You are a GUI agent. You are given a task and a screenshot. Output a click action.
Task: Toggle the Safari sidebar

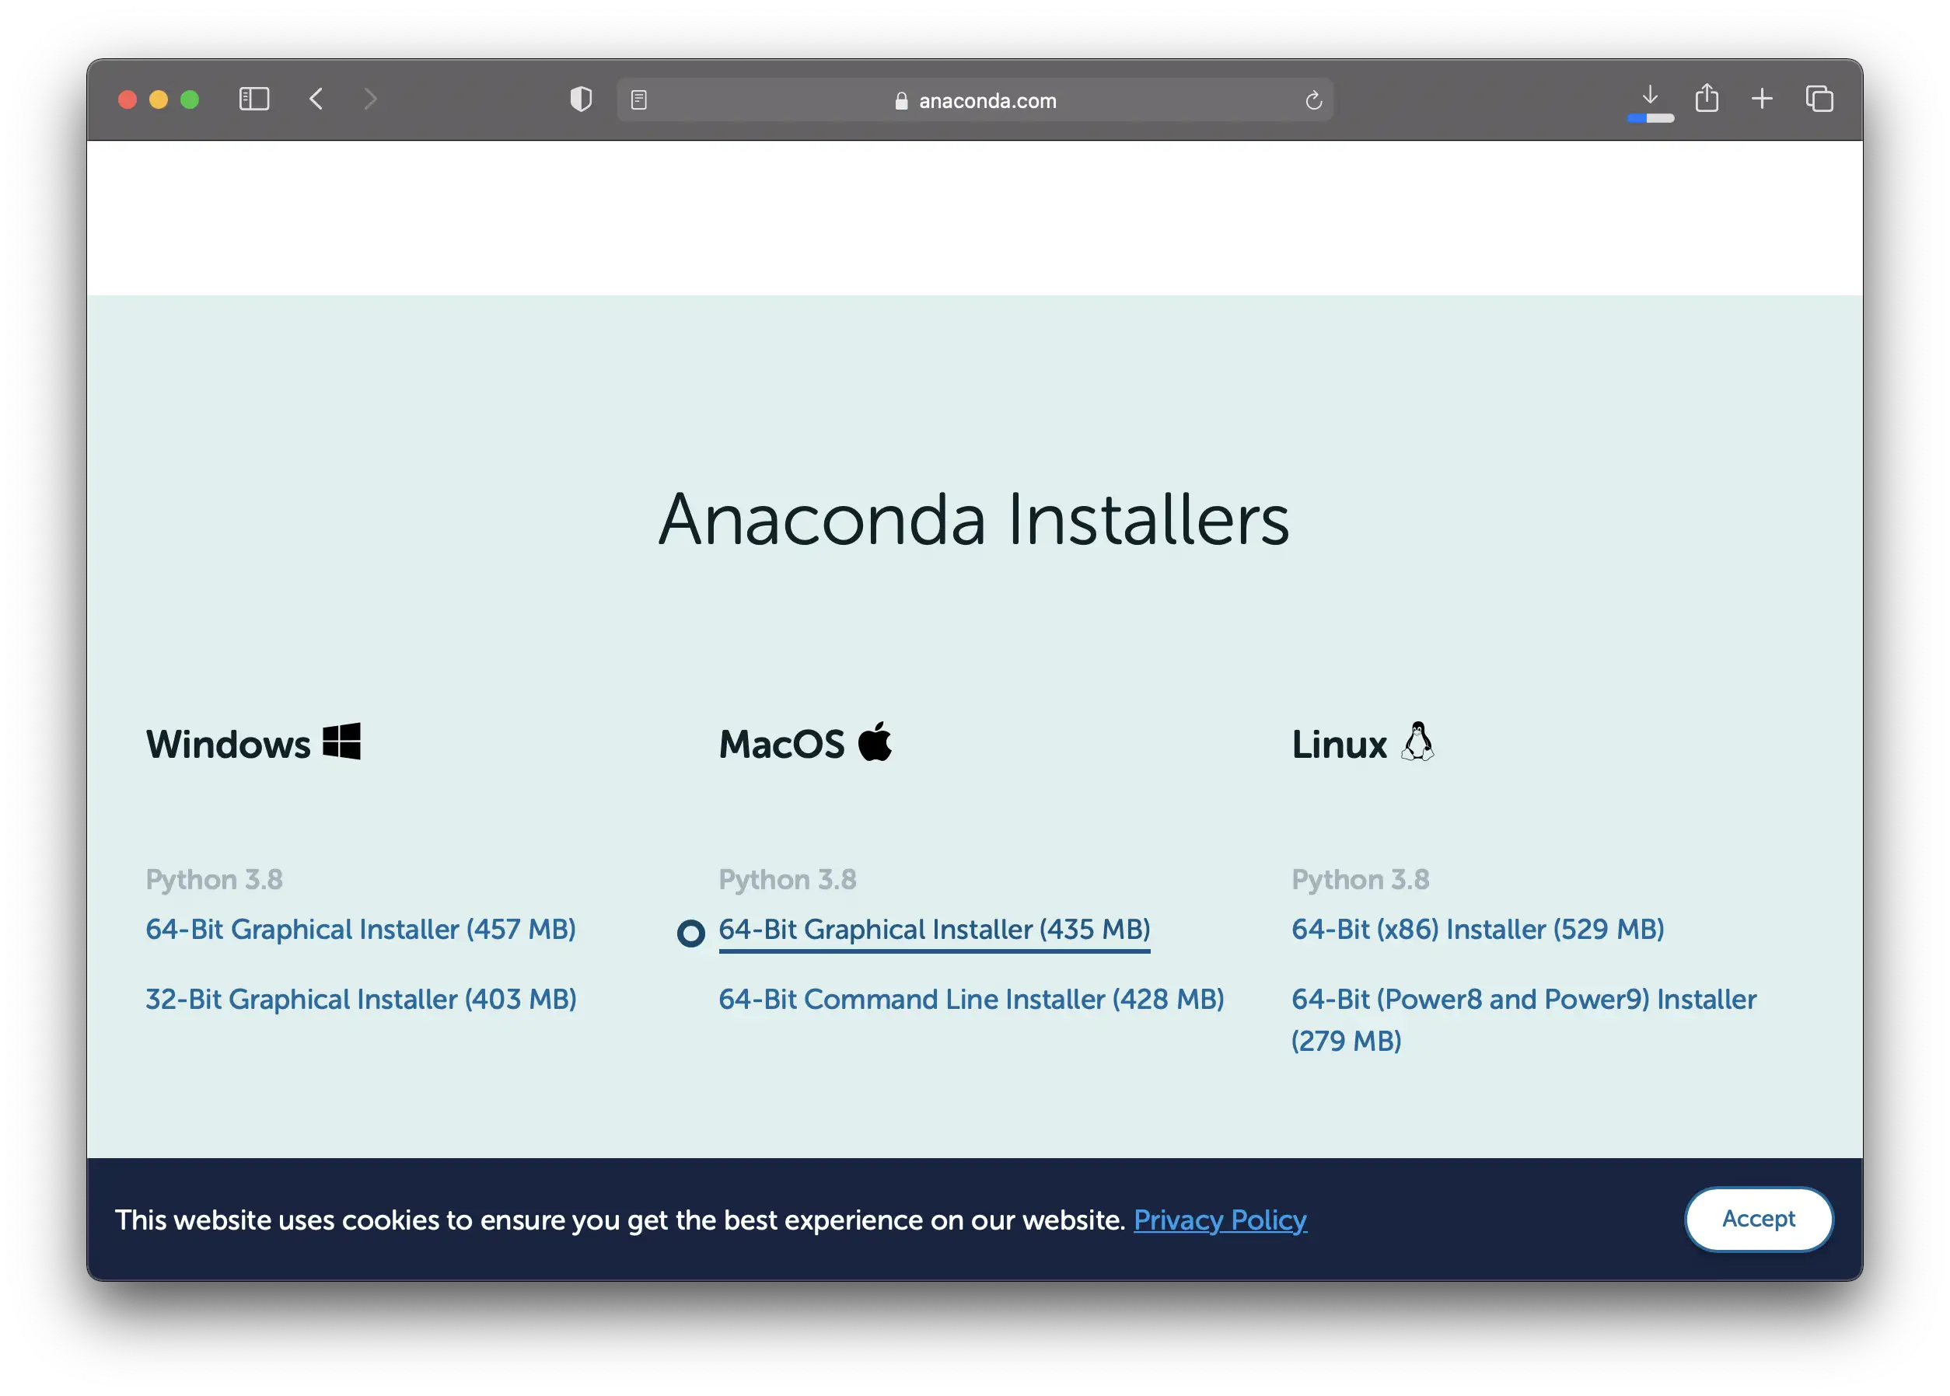pyautogui.click(x=253, y=99)
